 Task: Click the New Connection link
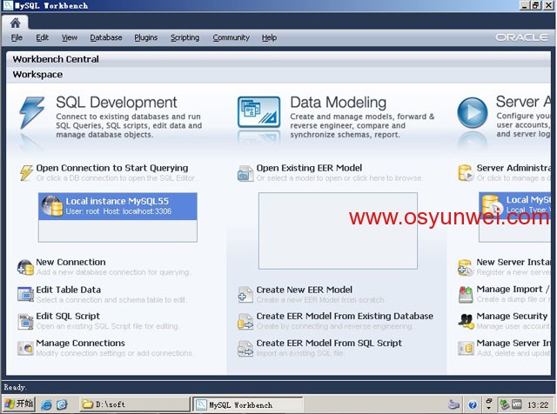pos(70,262)
